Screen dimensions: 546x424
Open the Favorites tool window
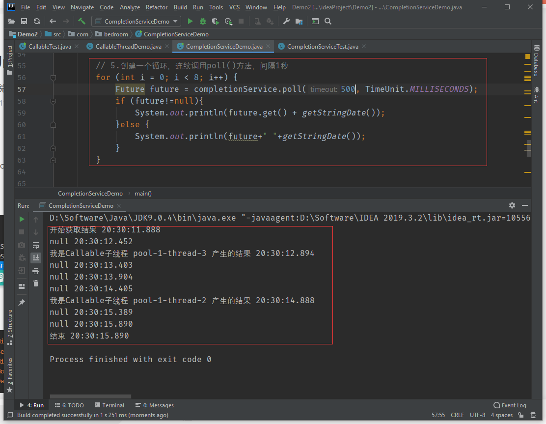pos(10,375)
